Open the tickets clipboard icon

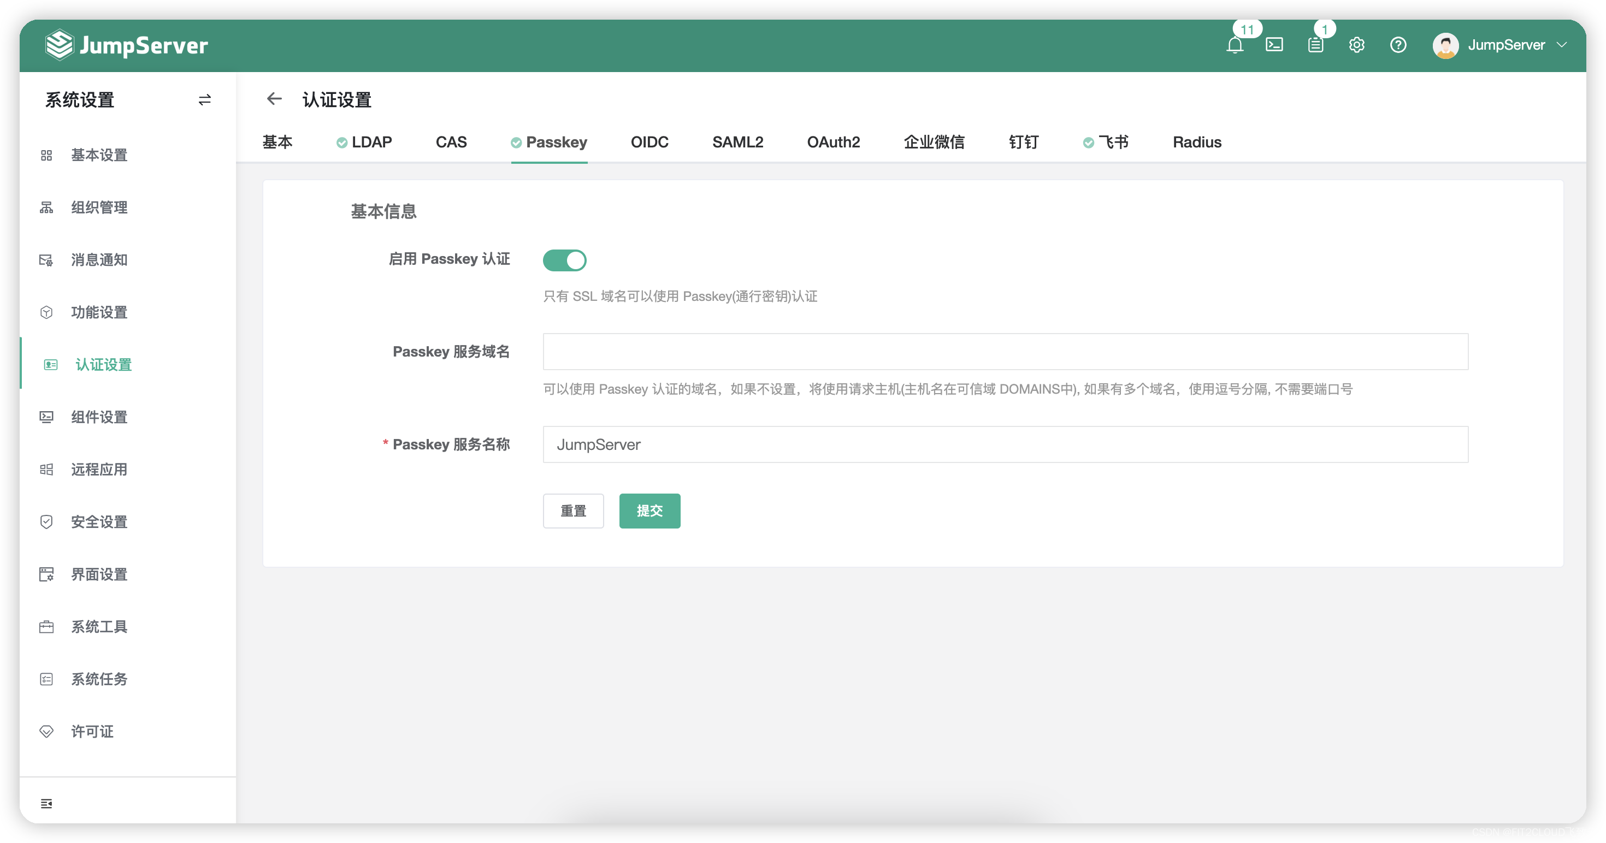coord(1315,45)
